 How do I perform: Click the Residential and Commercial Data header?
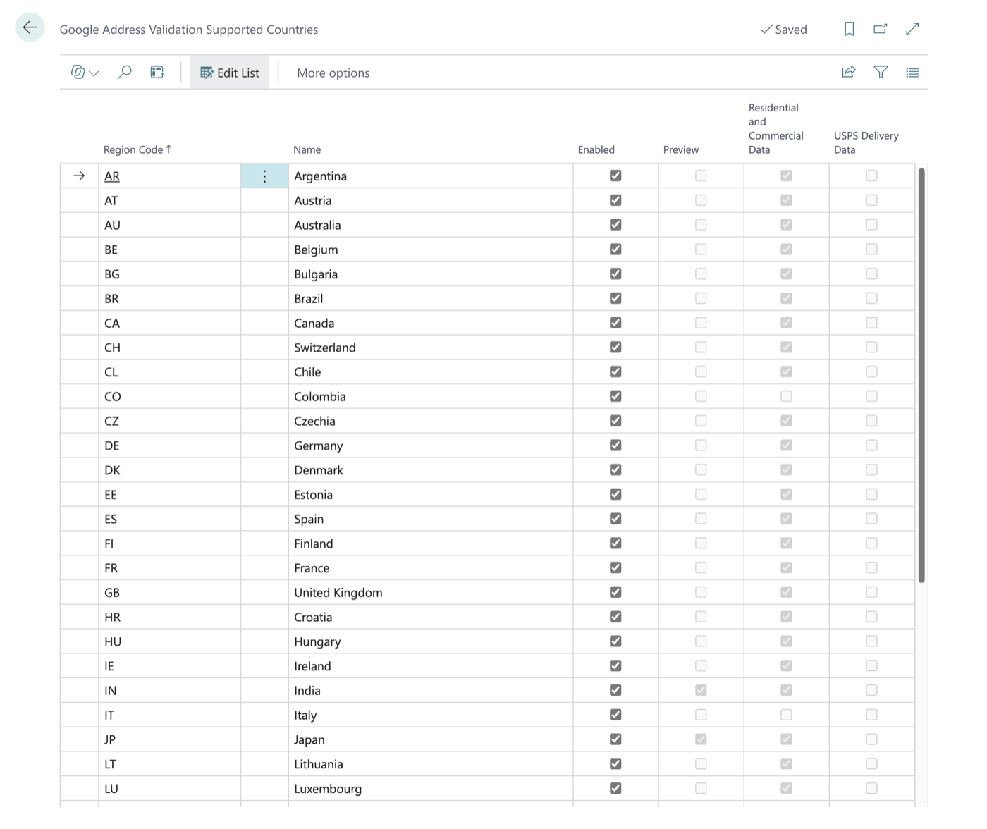pyautogui.click(x=776, y=128)
